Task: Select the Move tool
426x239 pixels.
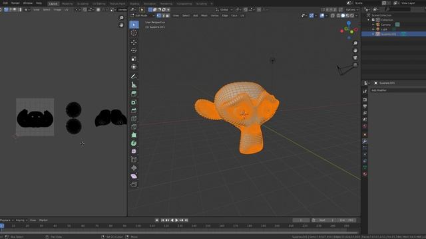Action: click(x=134, y=42)
